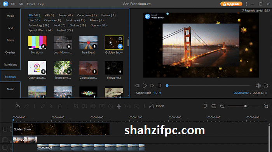Click the orange Upgrade button
The height and width of the screenshot is (152, 272).
(x=231, y=4)
